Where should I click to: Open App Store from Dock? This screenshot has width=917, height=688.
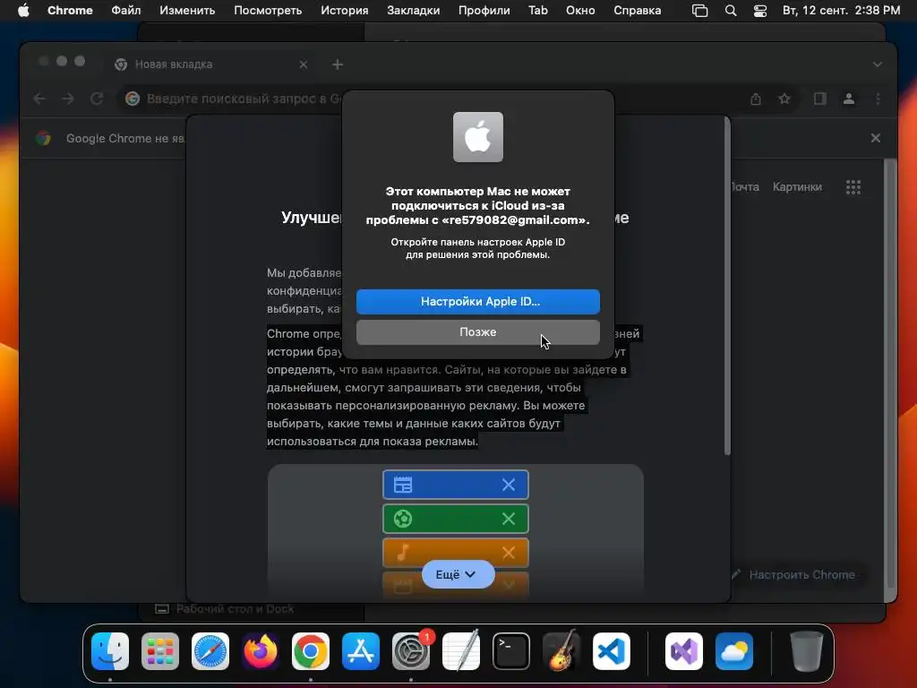pos(361,651)
